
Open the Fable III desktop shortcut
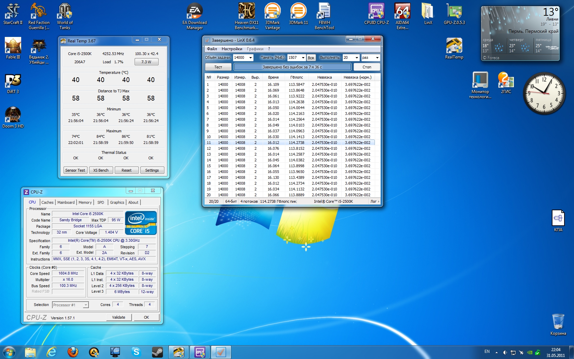pyautogui.click(x=13, y=49)
